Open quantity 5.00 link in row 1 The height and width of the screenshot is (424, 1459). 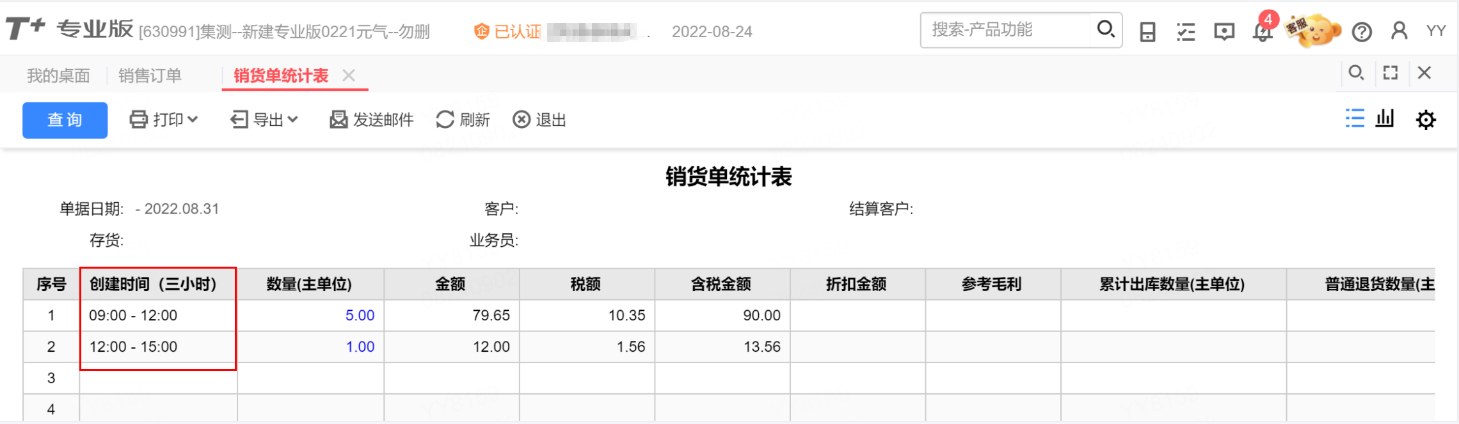click(360, 315)
